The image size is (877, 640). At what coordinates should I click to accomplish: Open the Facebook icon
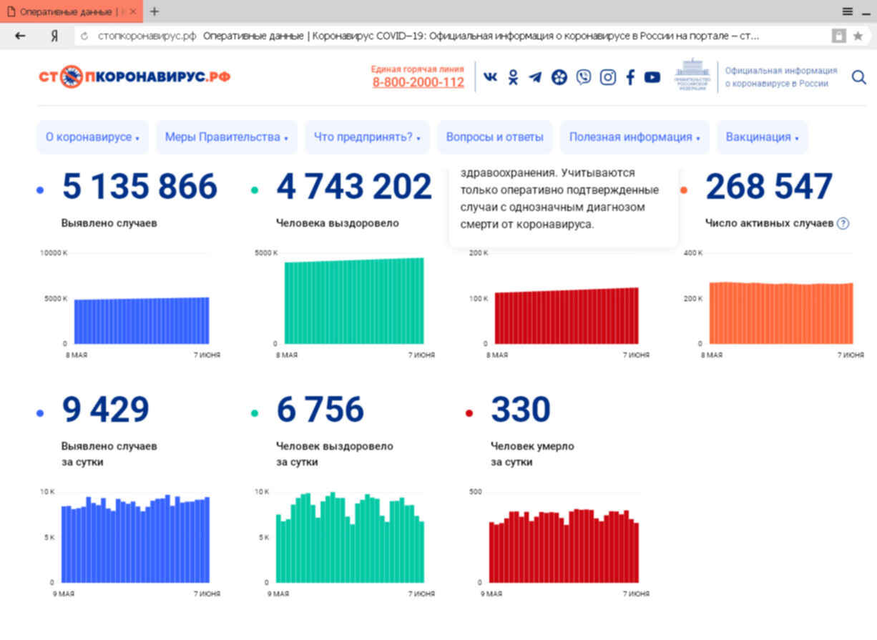[x=630, y=77]
